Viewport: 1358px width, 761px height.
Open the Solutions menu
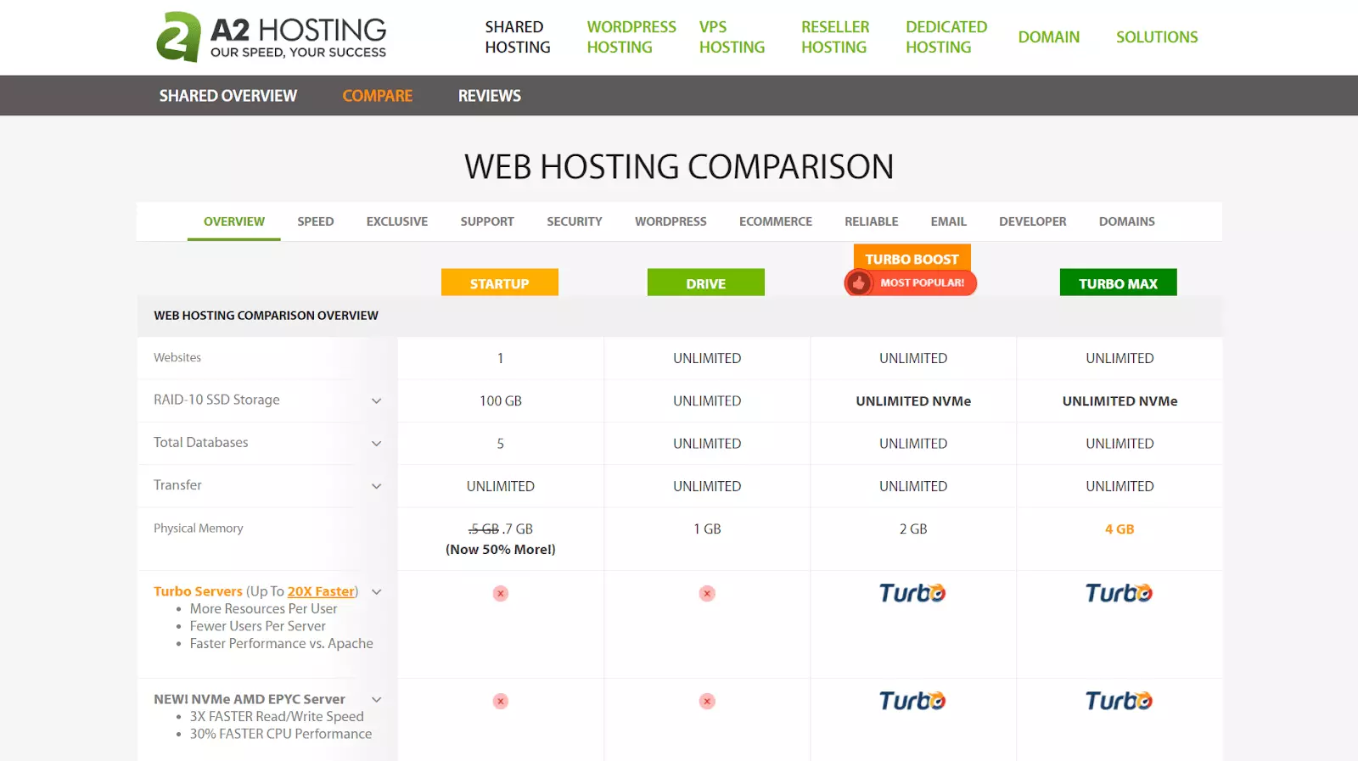(x=1157, y=37)
